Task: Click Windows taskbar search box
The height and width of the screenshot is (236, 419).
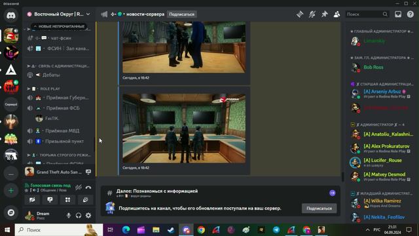Action: click(x=59, y=230)
